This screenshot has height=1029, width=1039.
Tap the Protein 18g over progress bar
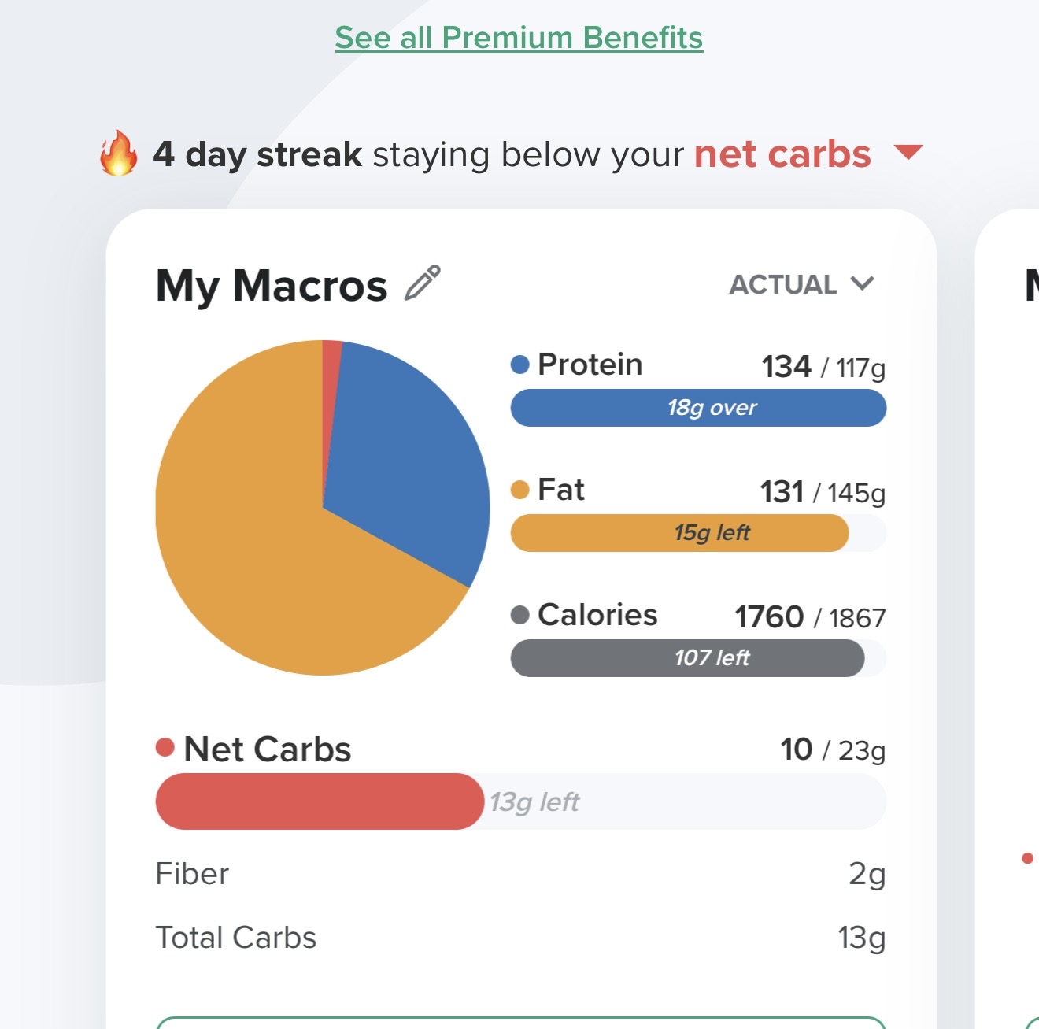(698, 408)
